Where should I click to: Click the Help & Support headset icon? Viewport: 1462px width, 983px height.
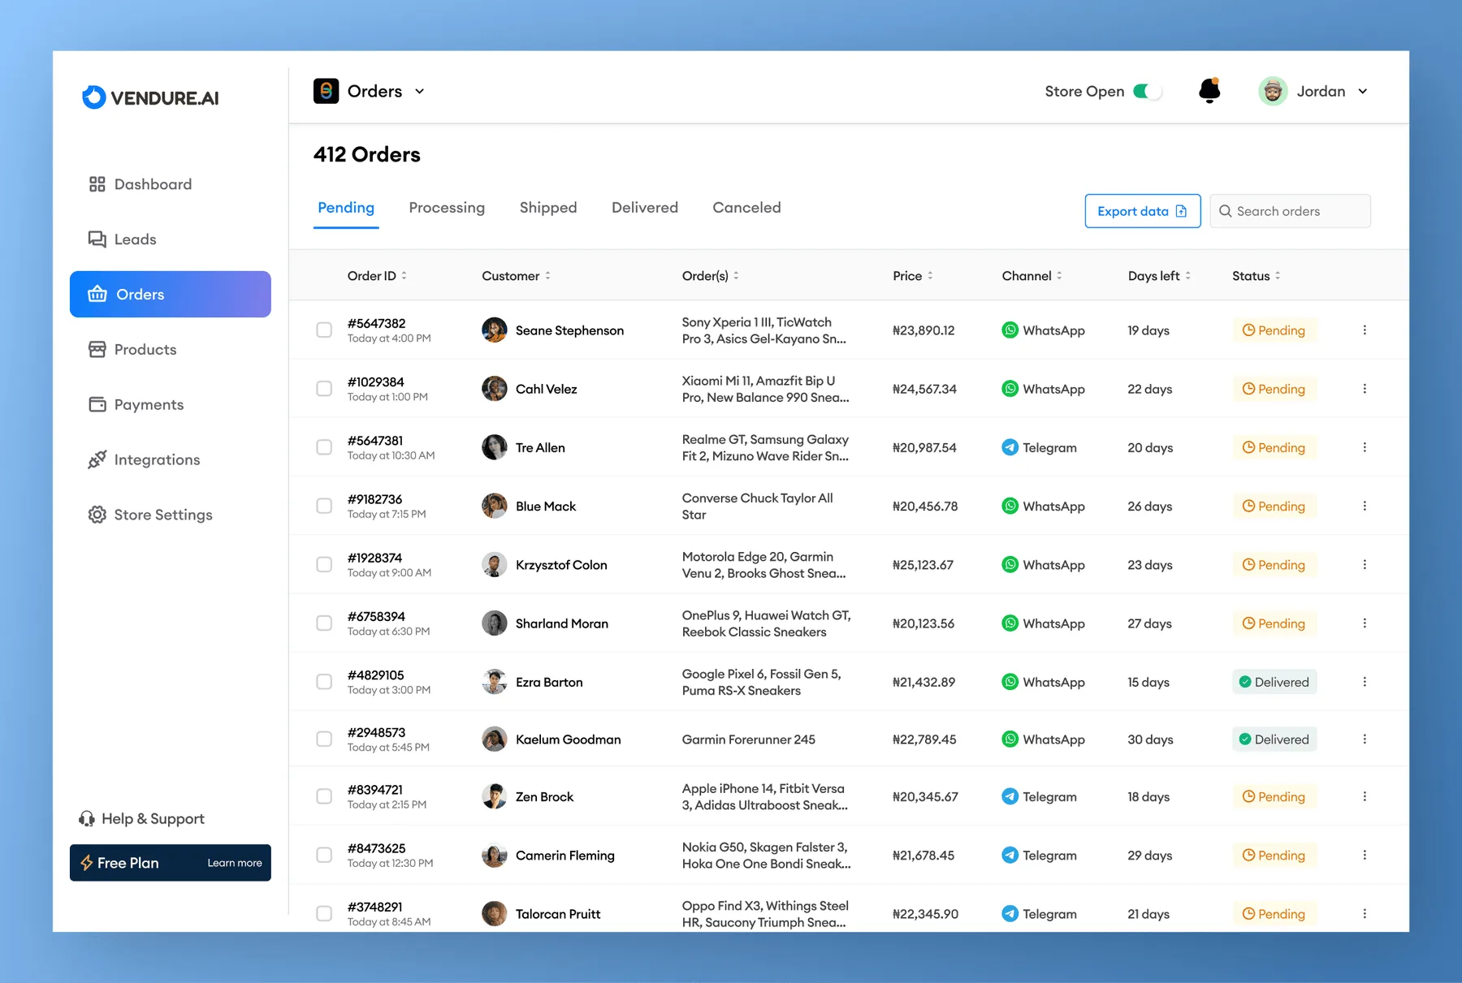tap(86, 818)
